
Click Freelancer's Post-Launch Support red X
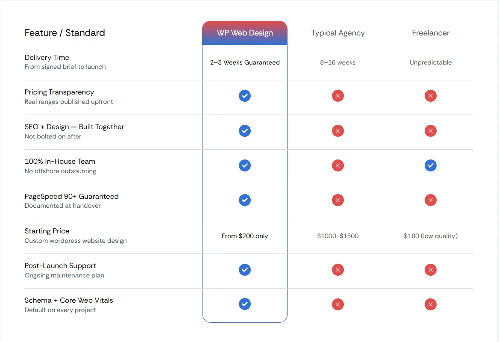pyautogui.click(x=430, y=270)
